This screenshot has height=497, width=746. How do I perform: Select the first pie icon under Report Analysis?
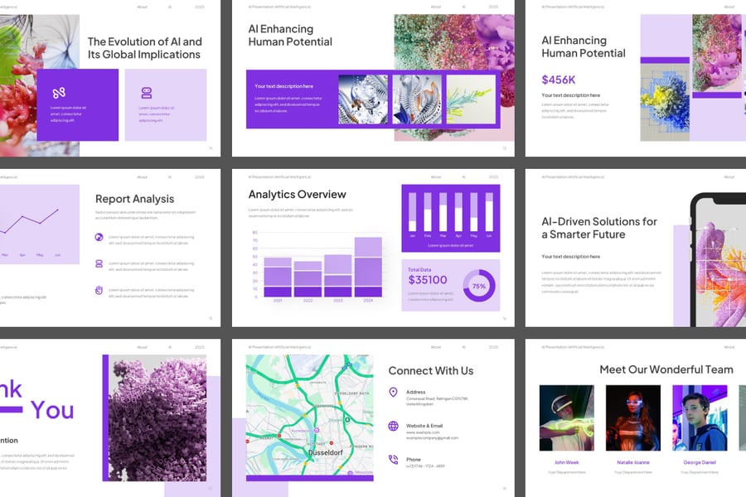pos(99,238)
